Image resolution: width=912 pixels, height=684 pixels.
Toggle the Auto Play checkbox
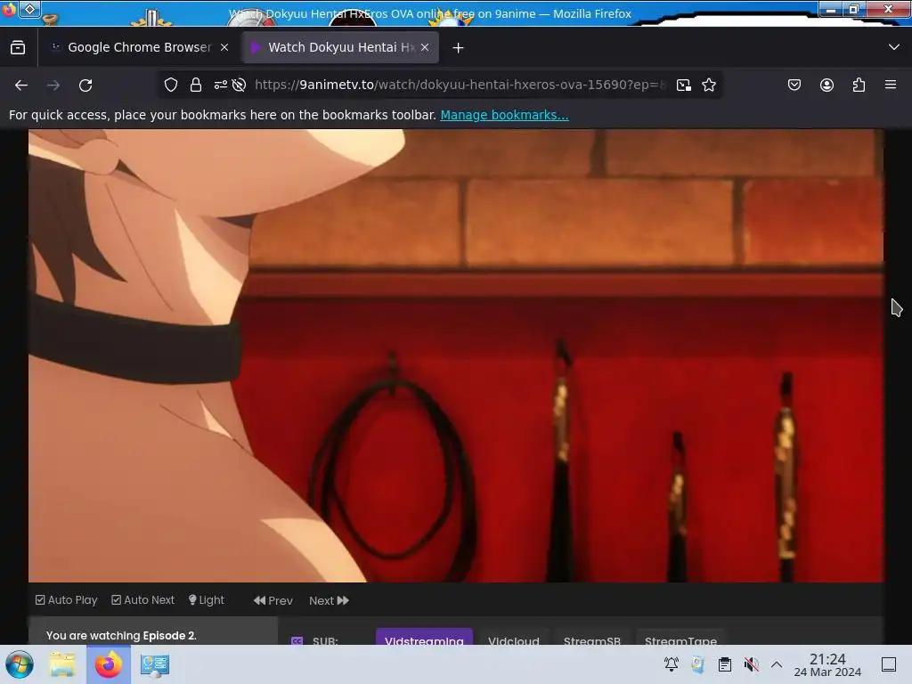tap(66, 599)
